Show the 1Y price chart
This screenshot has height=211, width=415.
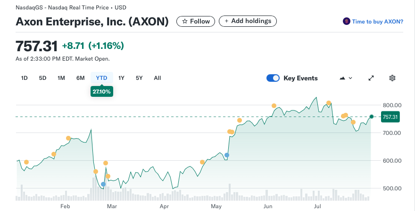(121, 78)
